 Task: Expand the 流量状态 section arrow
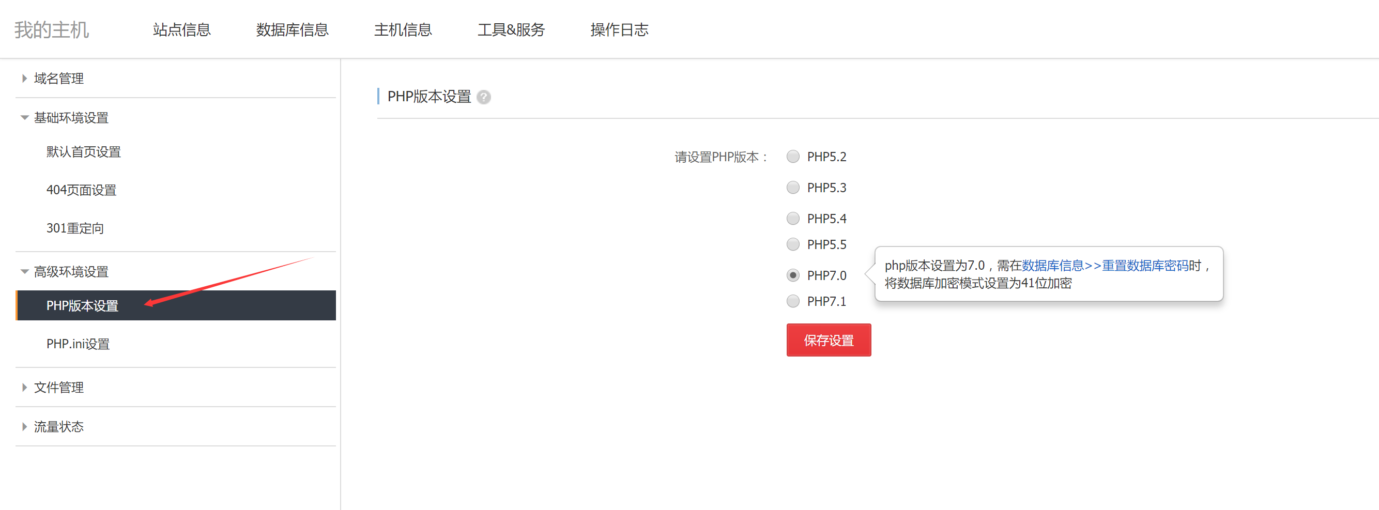24,426
